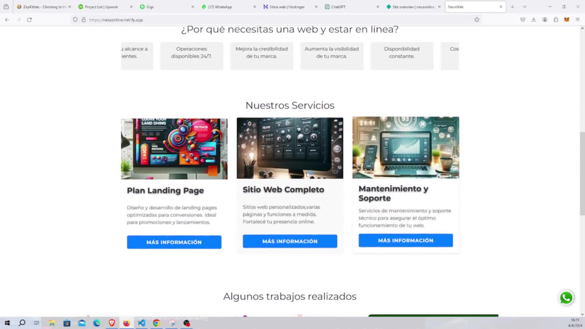Select the 'Operaciones disponibles 24/7' card

[191, 56]
